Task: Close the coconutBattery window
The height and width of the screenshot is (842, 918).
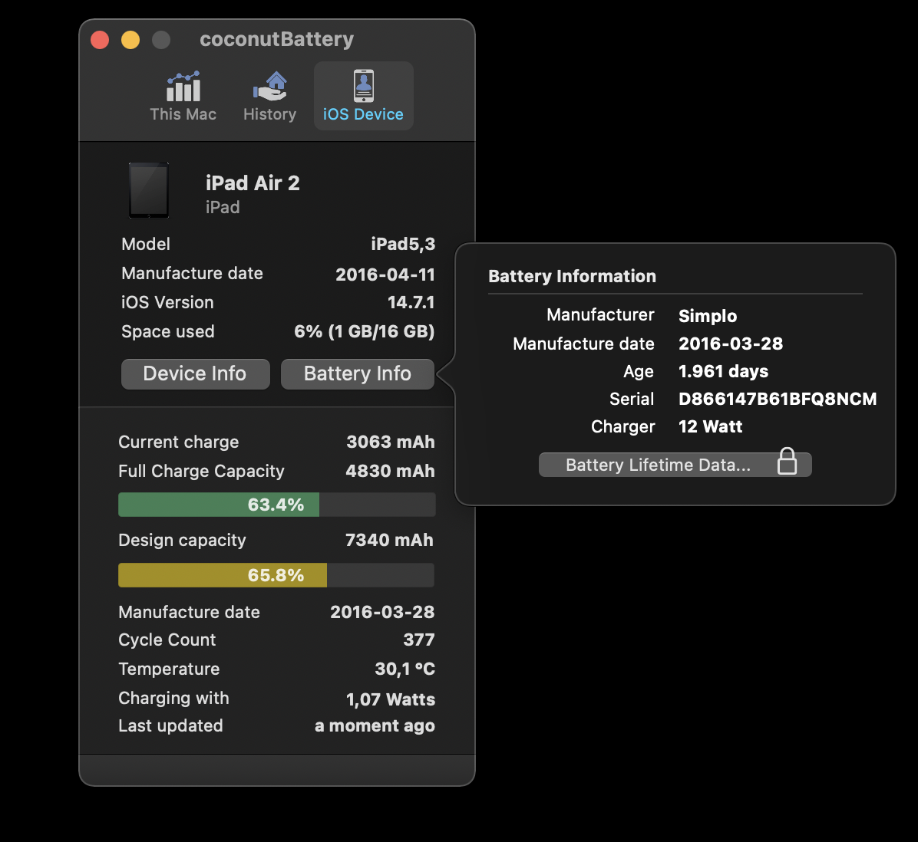Action: [100, 40]
